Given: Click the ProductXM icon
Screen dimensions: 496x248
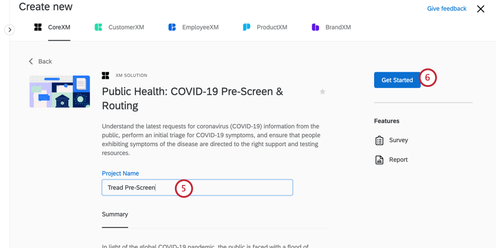Looking at the screenshot, I should 246,27.
